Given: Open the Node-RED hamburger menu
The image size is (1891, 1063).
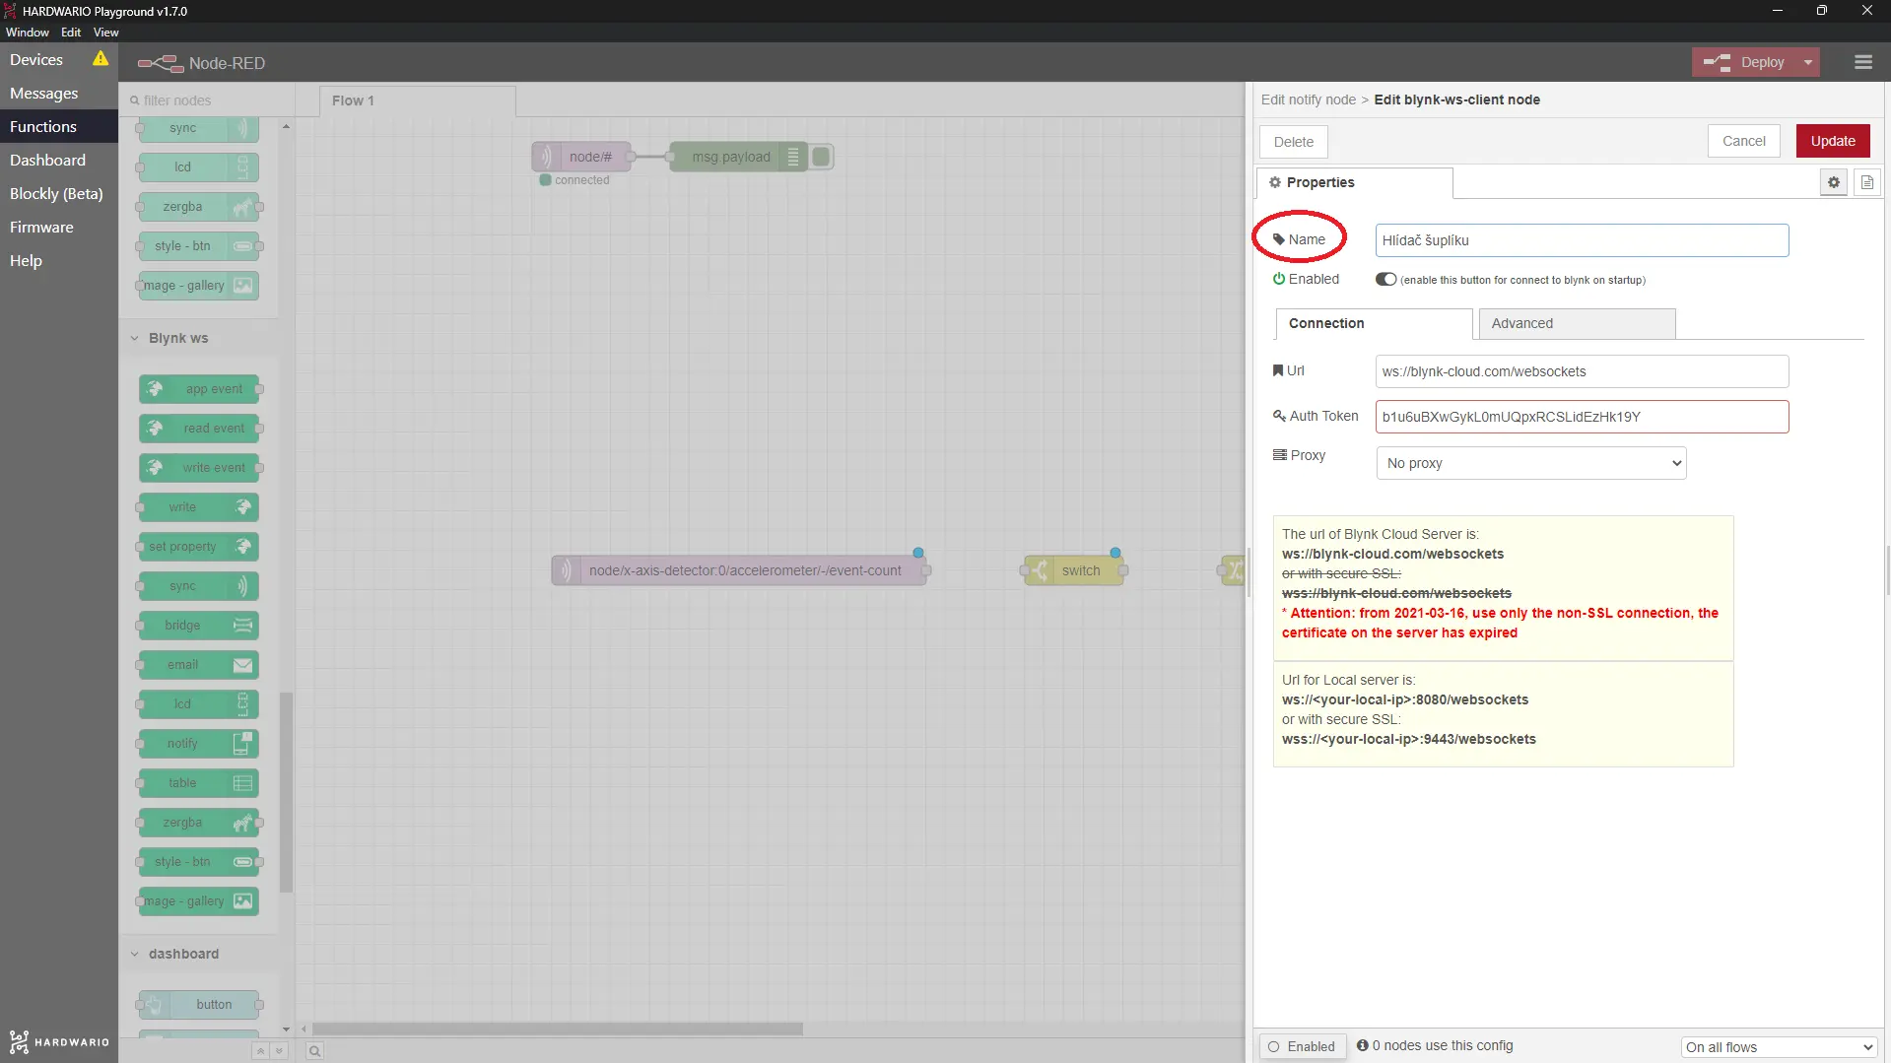Looking at the screenshot, I should click(x=1862, y=62).
